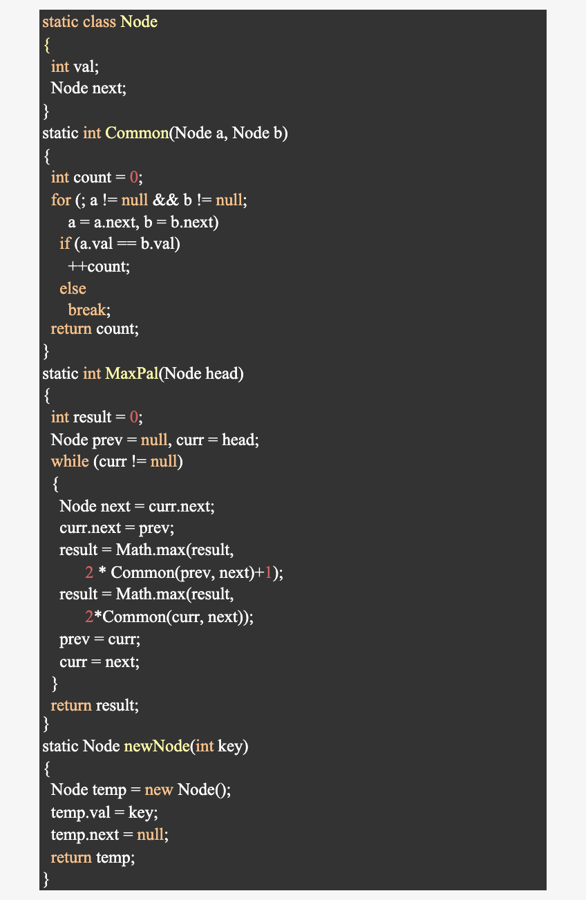
Task: Click the '2*Common(curr, next));' line
Action: pyautogui.click(x=169, y=617)
